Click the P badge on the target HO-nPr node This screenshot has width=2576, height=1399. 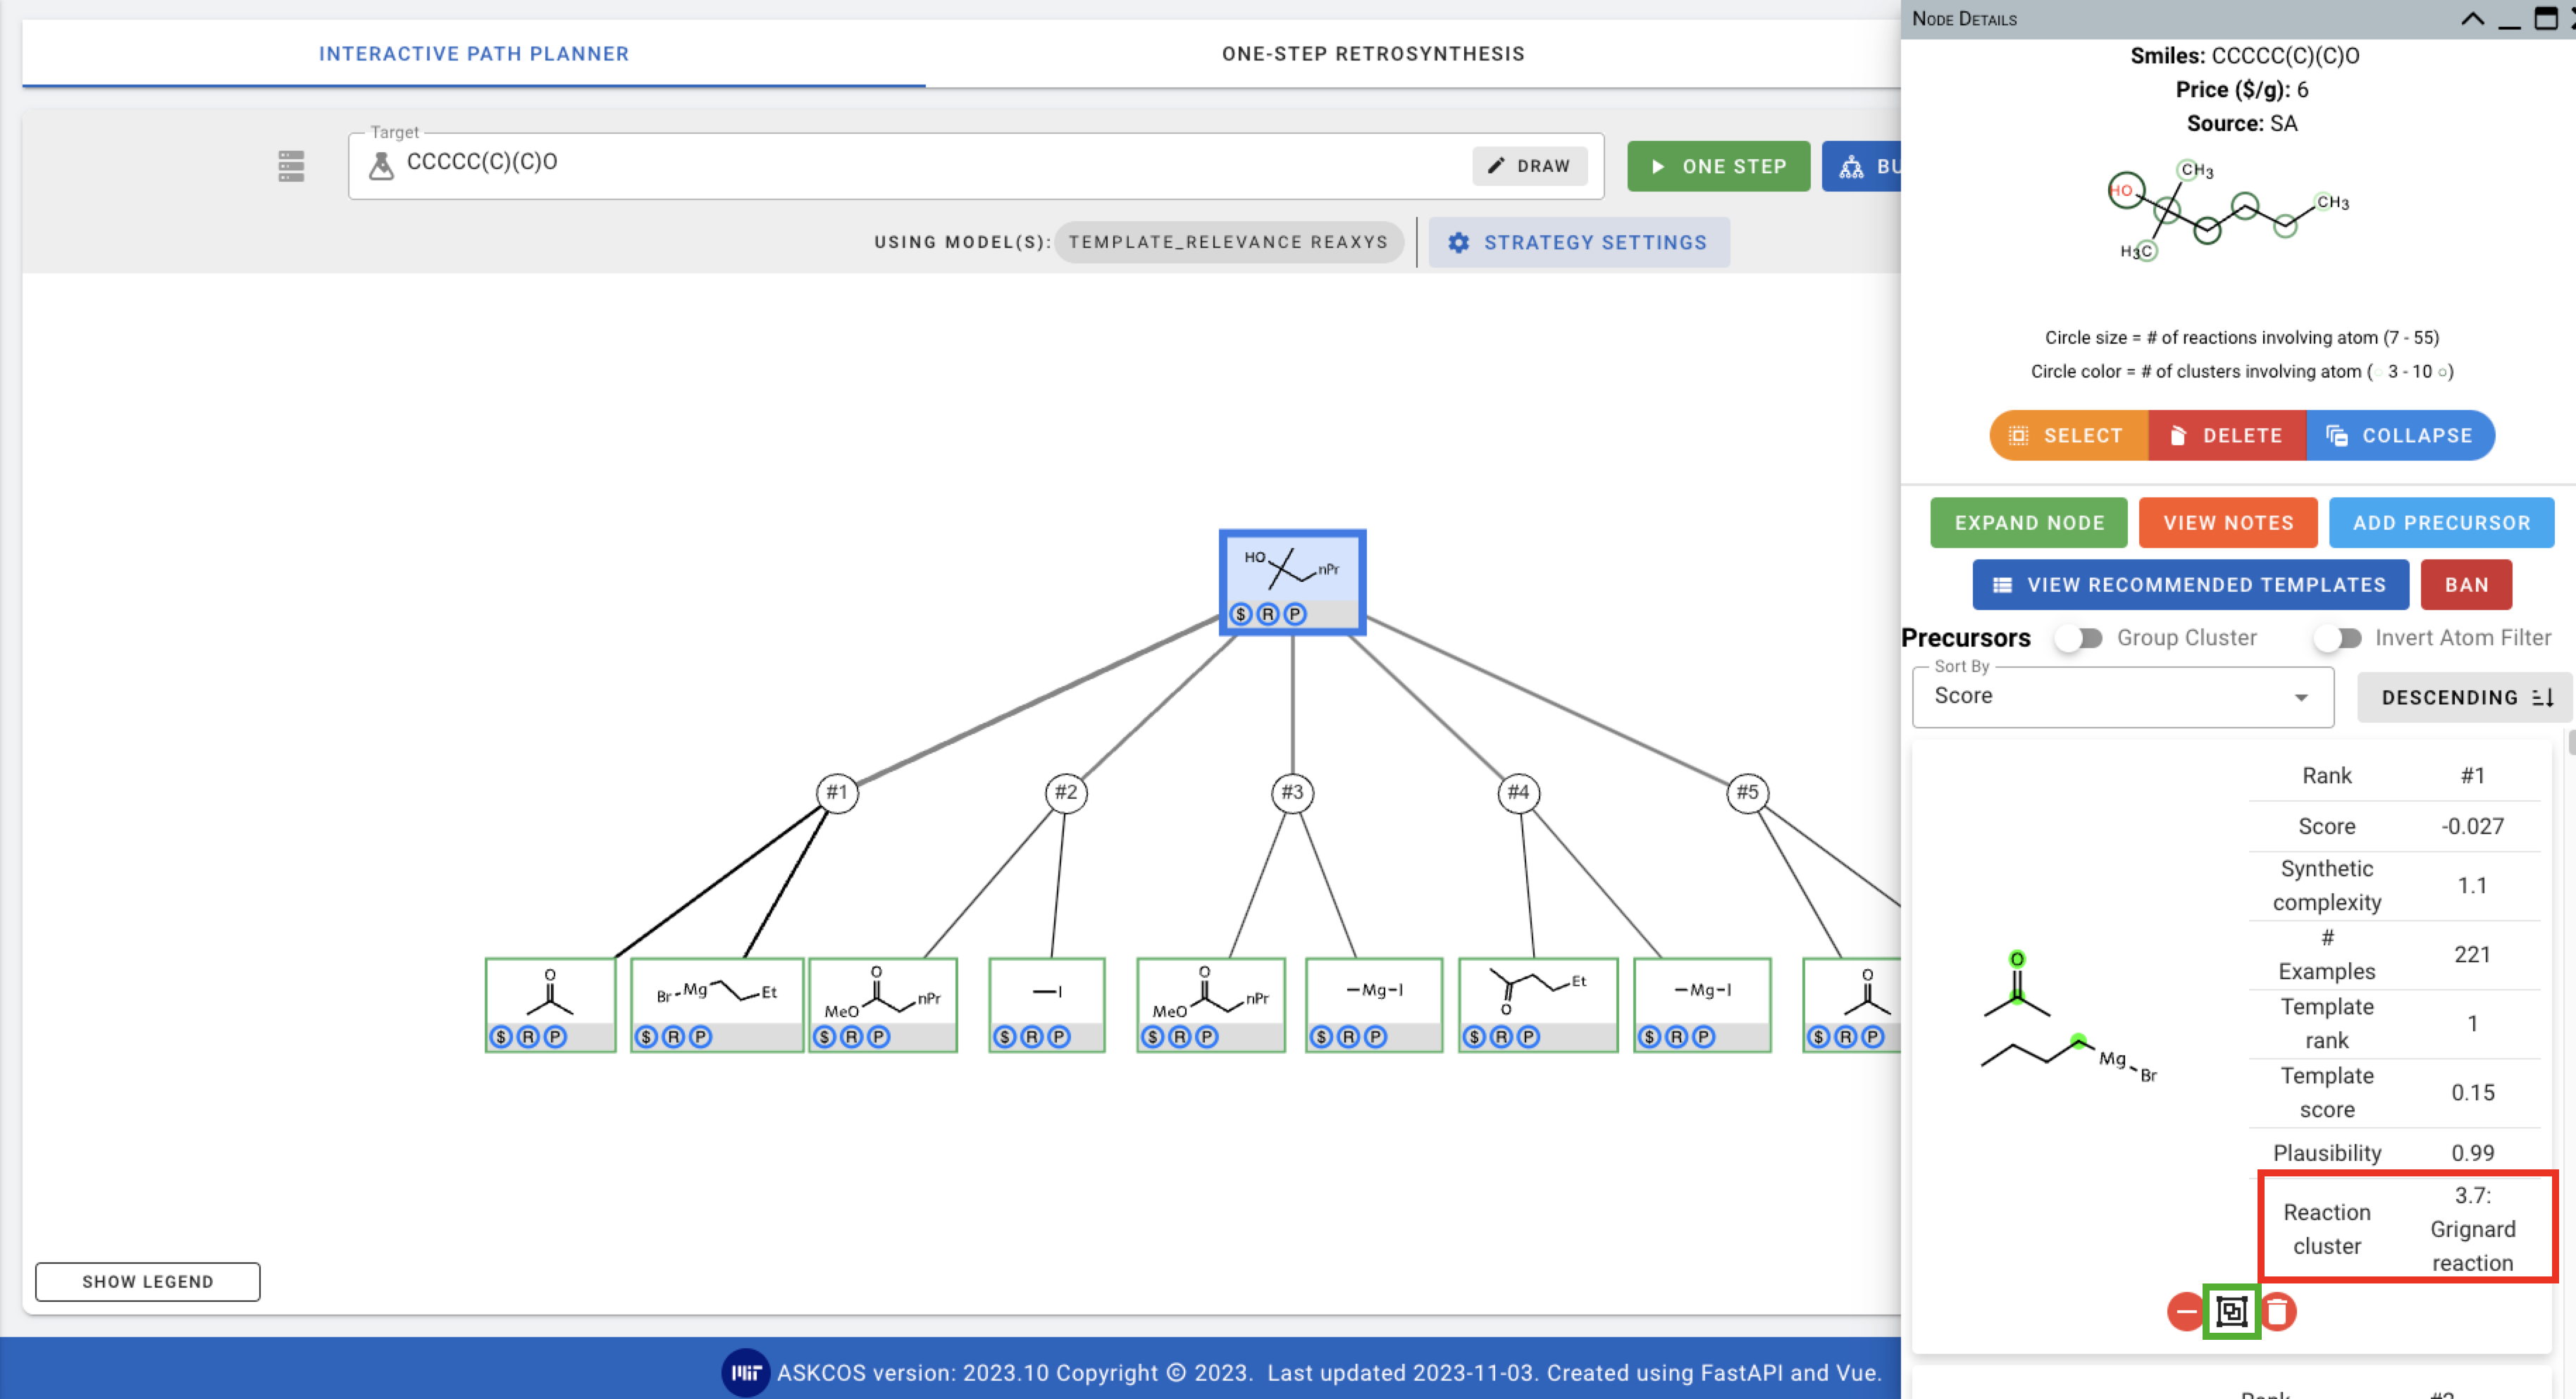[x=1295, y=614]
